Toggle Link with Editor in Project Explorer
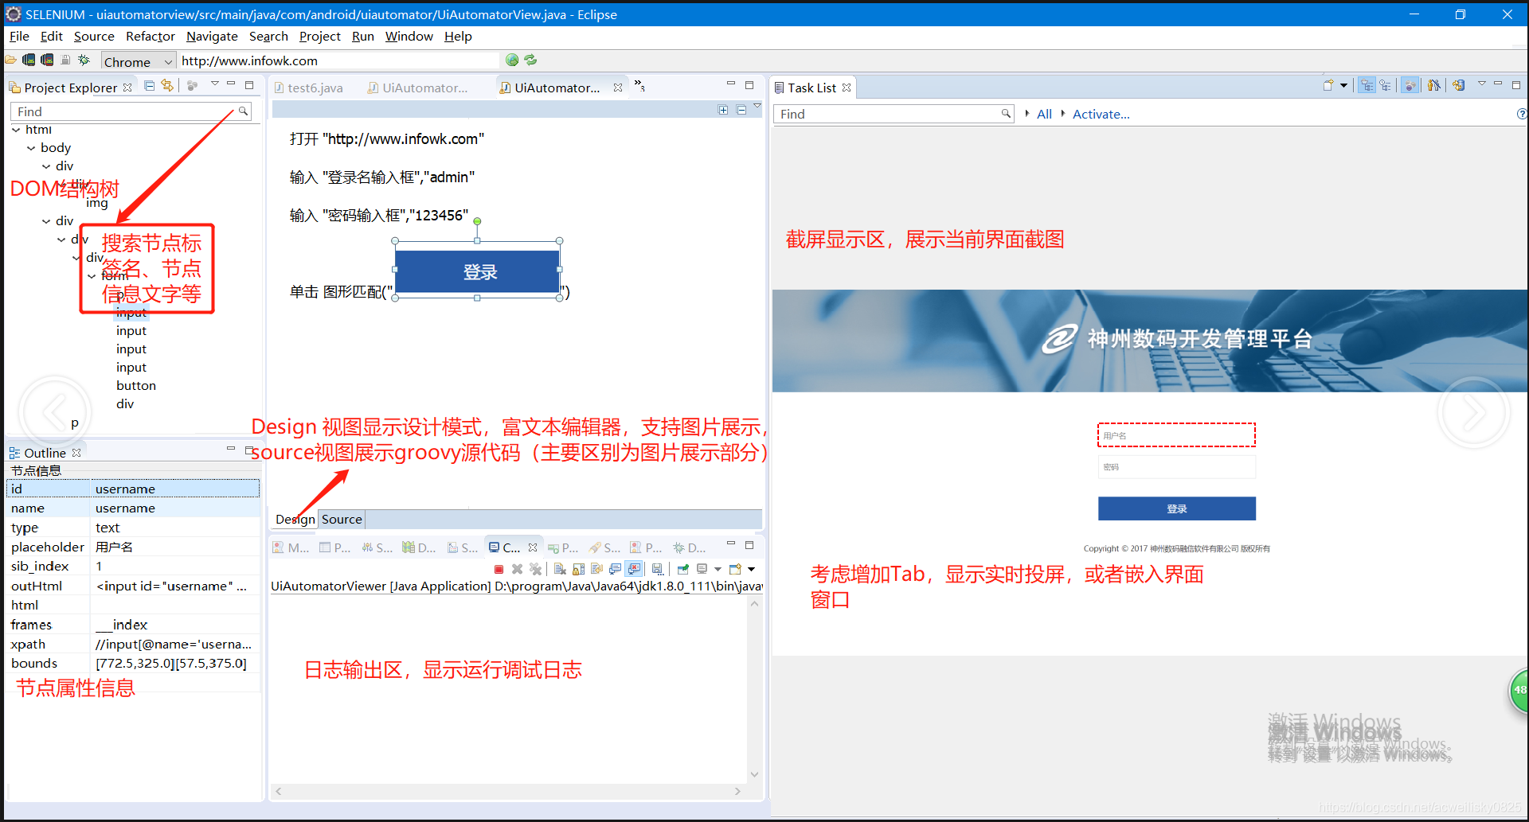 tap(167, 86)
